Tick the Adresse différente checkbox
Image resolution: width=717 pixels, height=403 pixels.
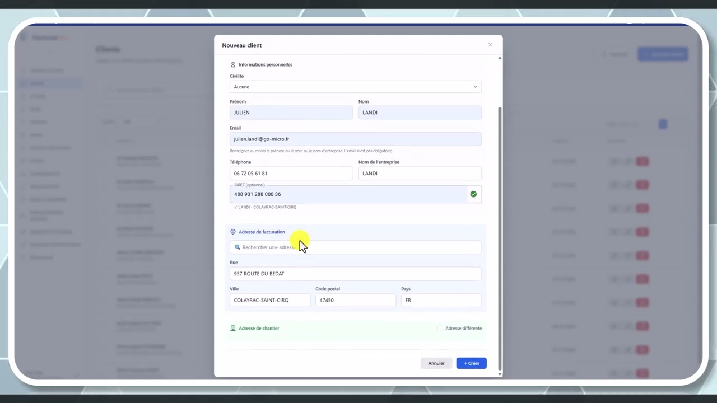point(440,329)
